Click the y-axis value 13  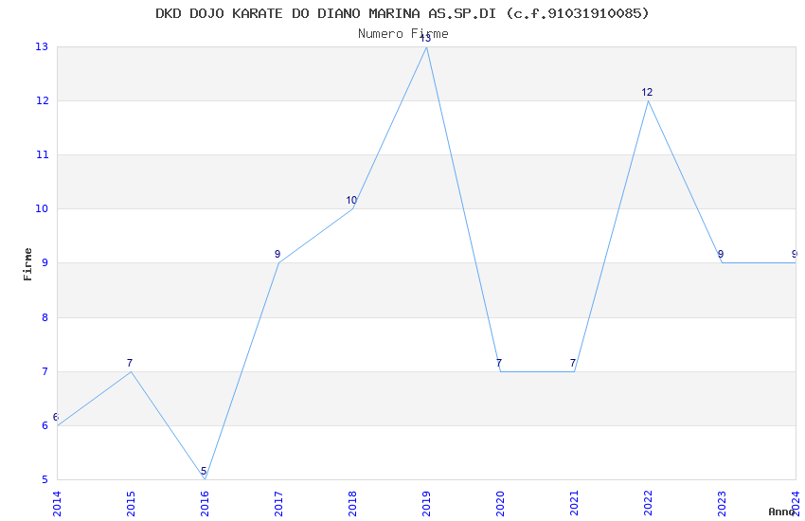coord(42,46)
